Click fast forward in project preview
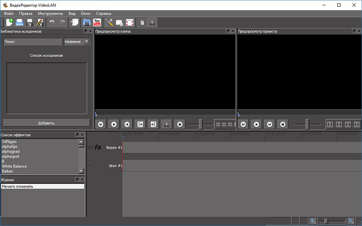 pos(269,124)
